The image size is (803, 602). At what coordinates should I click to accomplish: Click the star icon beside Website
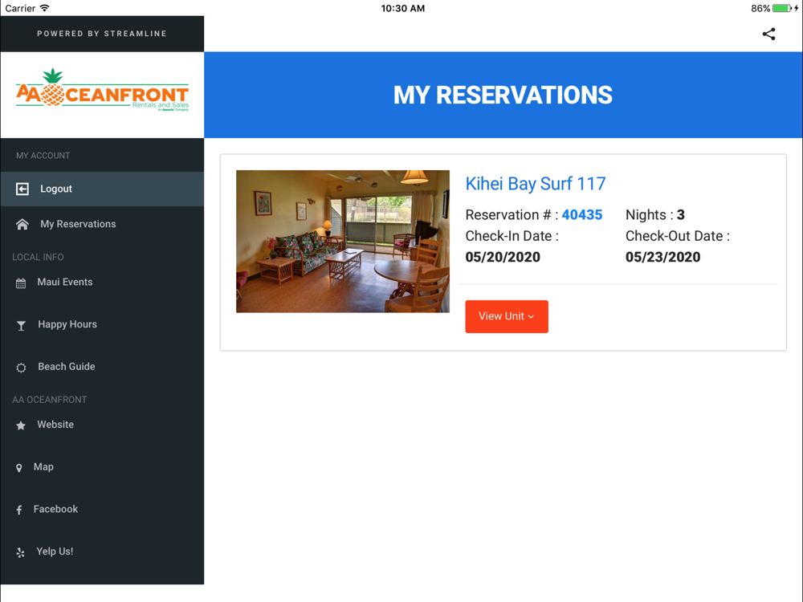(x=21, y=425)
